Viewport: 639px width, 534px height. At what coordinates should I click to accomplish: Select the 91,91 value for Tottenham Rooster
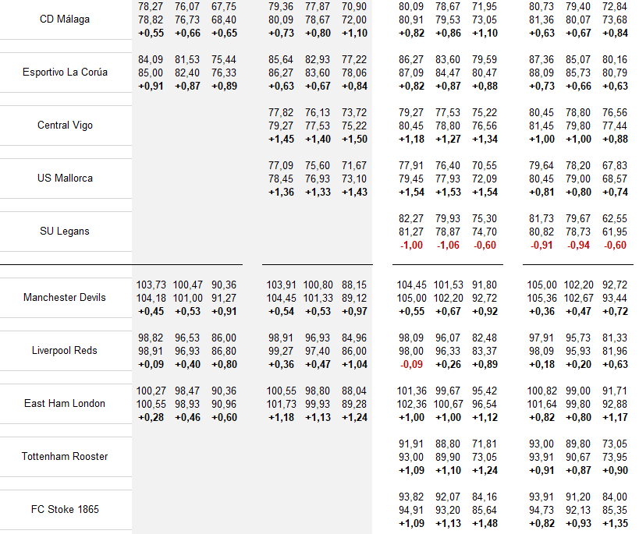tap(411, 444)
